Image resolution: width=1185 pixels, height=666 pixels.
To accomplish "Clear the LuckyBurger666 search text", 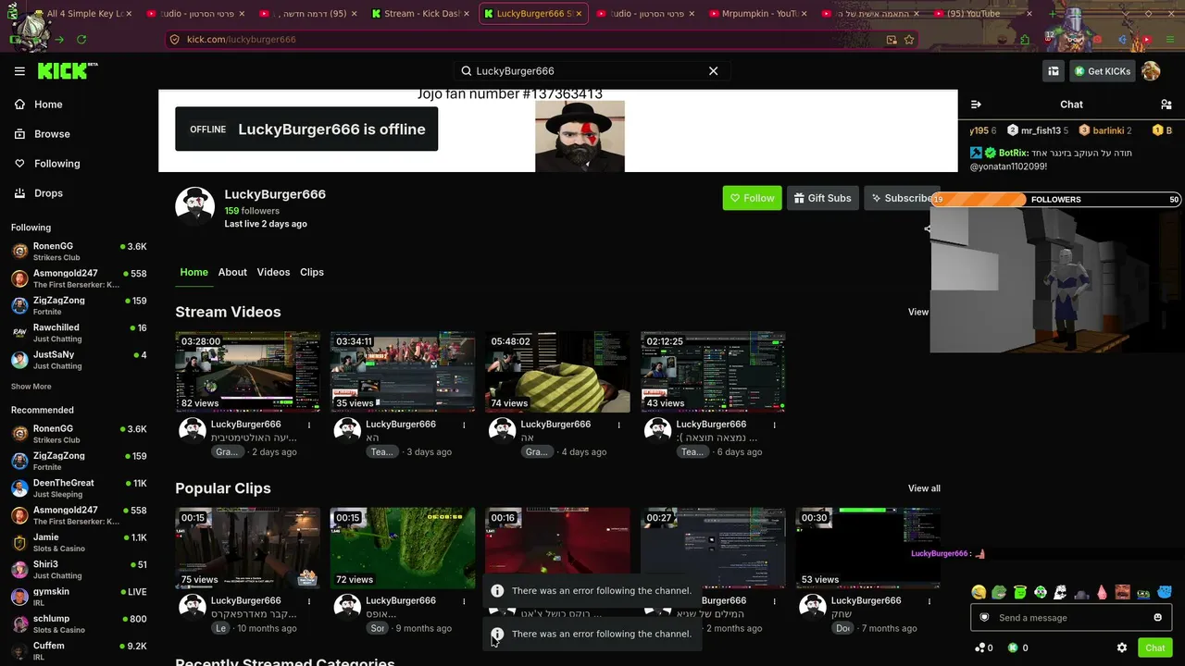I will coord(713,71).
